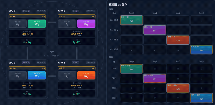Select the Q₃ query block
The width and height of the screenshot is (215, 105).
point(17,75)
